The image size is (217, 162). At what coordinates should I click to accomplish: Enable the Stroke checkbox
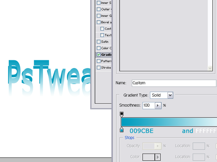coord(99,67)
